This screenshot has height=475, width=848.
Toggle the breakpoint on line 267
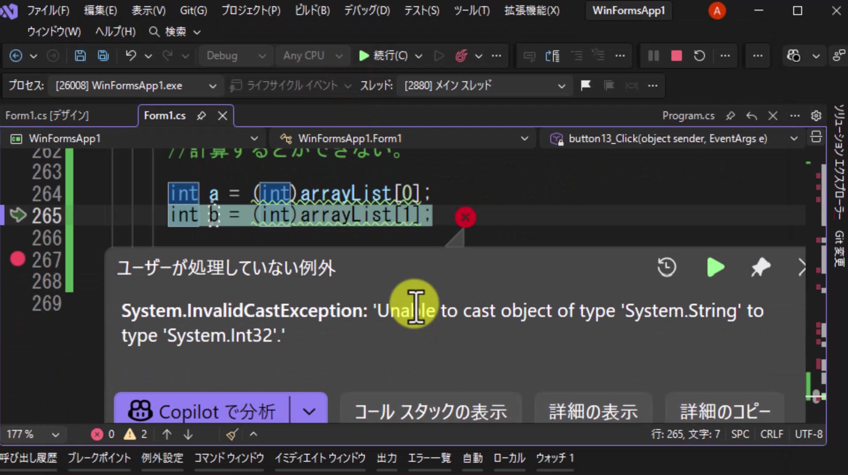tap(18, 259)
